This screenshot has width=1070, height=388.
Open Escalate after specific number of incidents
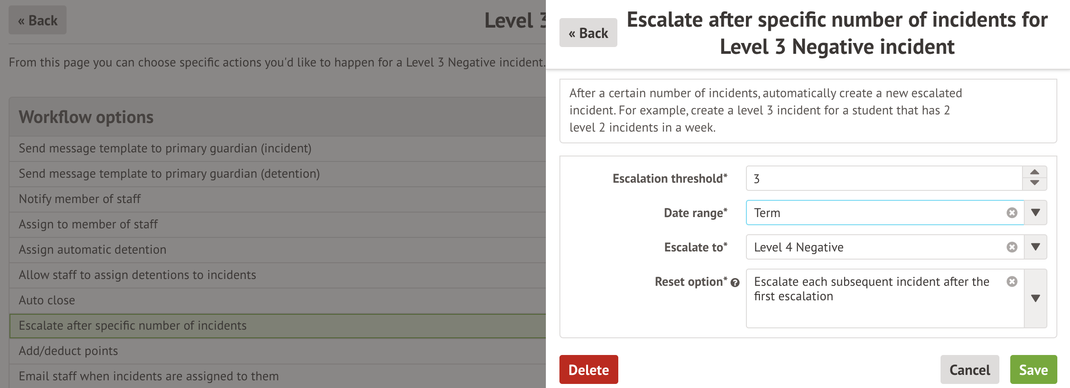[x=133, y=326]
